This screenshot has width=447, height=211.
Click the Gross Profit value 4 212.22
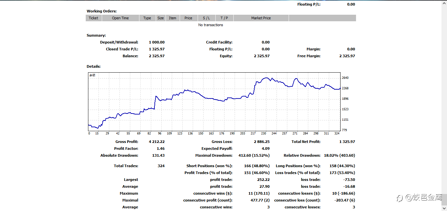tap(157, 142)
